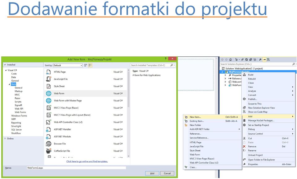The image size is (297, 179).
Task: Click the Search Installed Templates field
Action: pos(153,65)
